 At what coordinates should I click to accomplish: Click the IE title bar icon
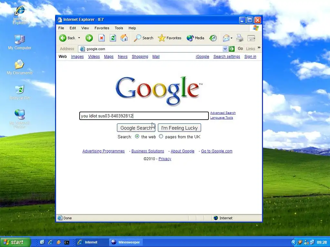coord(60,20)
